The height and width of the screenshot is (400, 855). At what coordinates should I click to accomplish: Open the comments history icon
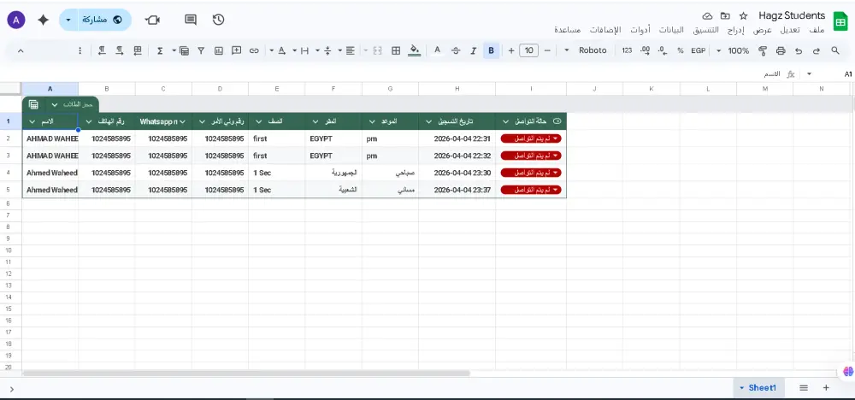tap(191, 20)
